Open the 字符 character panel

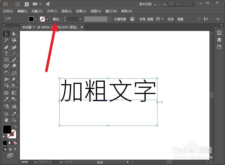tap(142, 19)
